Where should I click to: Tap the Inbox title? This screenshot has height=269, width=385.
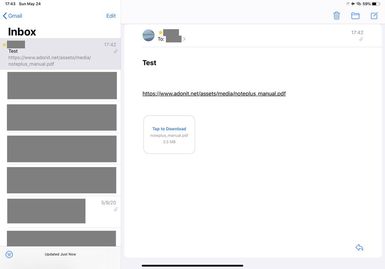[x=22, y=32]
